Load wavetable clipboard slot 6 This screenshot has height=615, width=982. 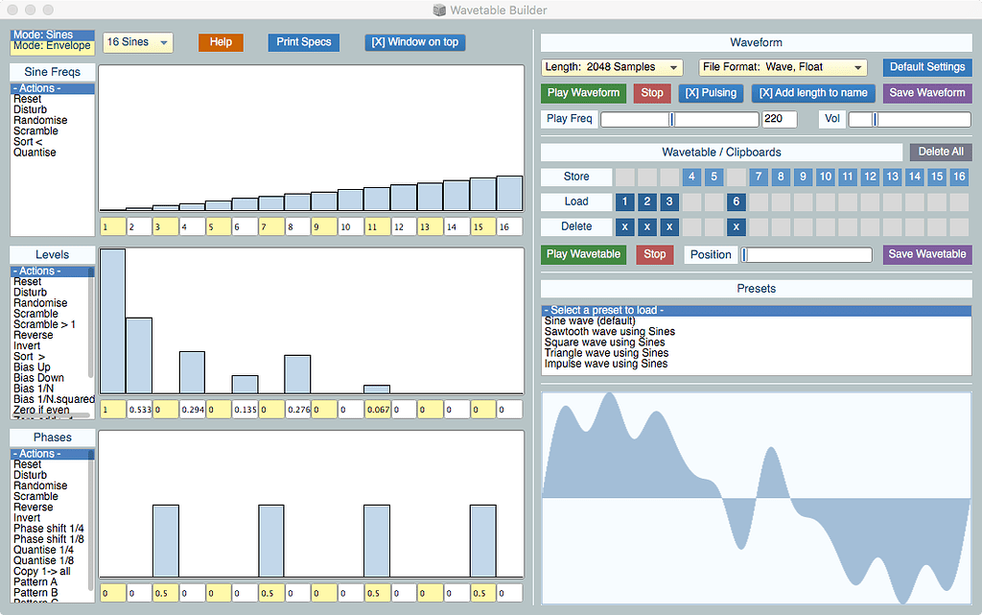click(x=735, y=201)
